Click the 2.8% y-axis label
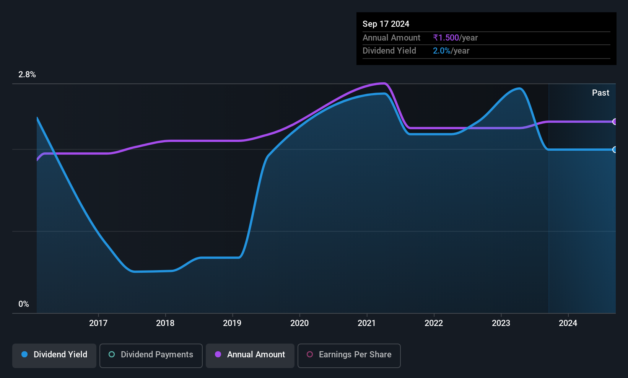 pos(27,75)
